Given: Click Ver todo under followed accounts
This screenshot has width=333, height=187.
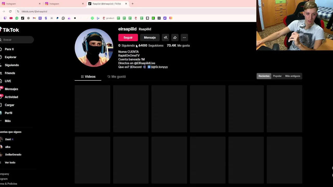Looking at the screenshot, I should tap(10, 163).
